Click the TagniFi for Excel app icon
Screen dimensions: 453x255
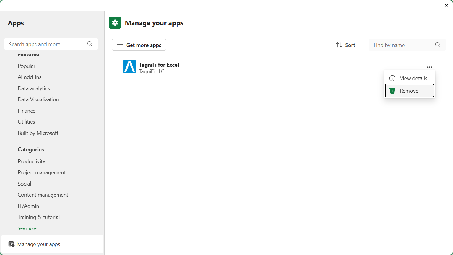click(129, 67)
